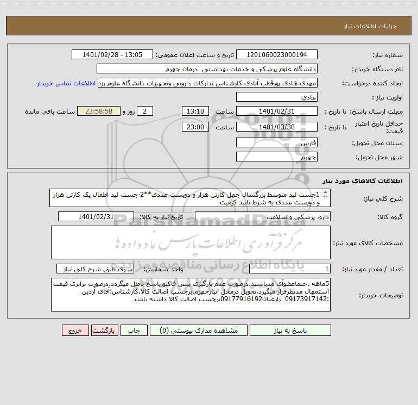Click the goods group field 'دارو، پزشکی و سلامت'
This screenshot has width=418, height=405.
263,216
